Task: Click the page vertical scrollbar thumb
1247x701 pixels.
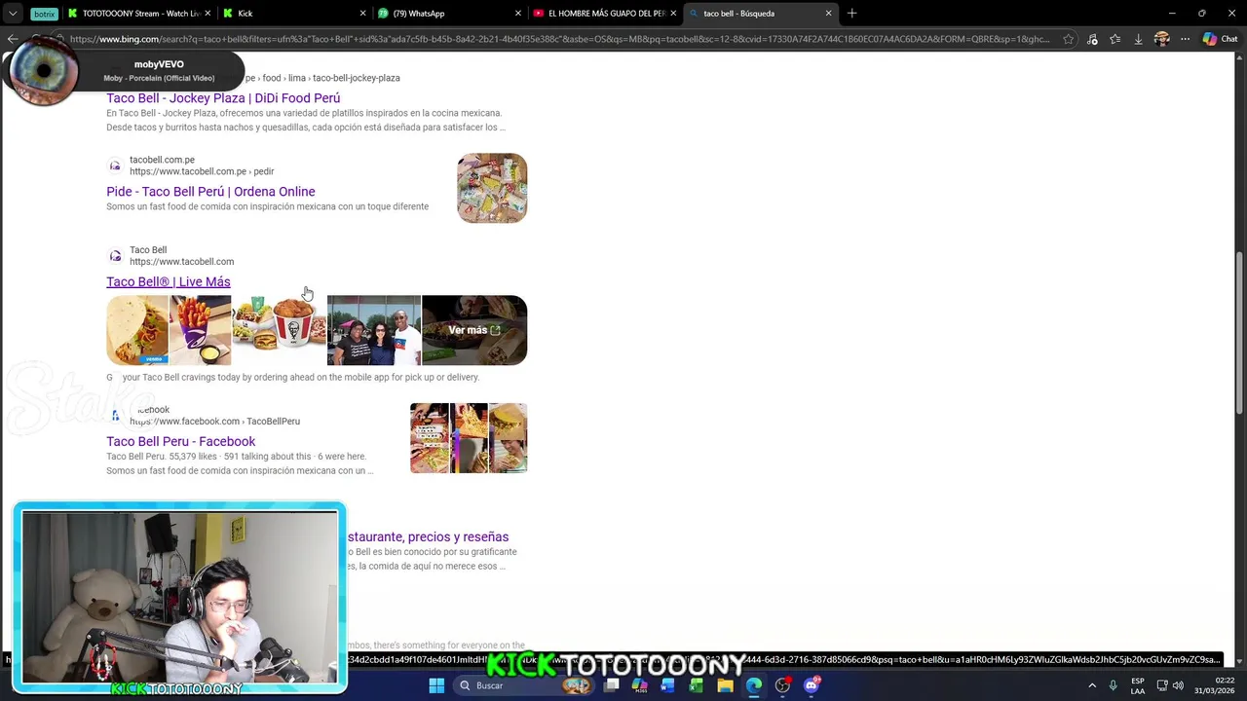Action: (1240, 331)
